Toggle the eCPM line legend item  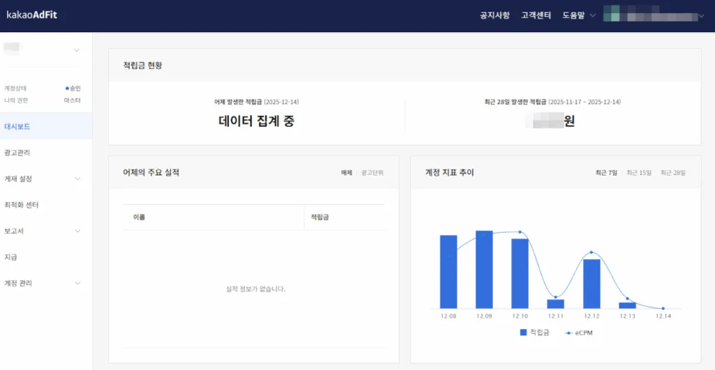[579, 333]
